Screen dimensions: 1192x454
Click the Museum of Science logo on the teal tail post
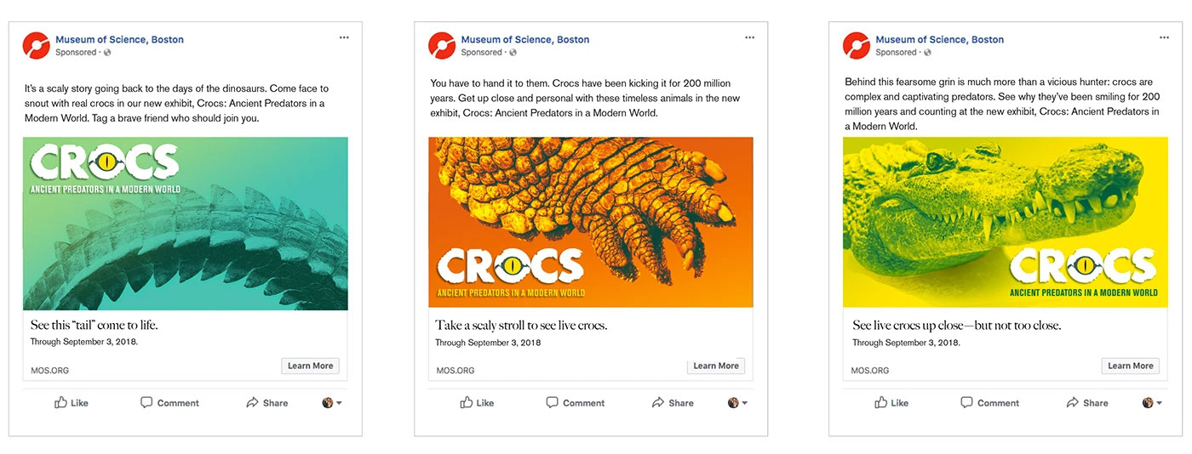click(x=36, y=45)
